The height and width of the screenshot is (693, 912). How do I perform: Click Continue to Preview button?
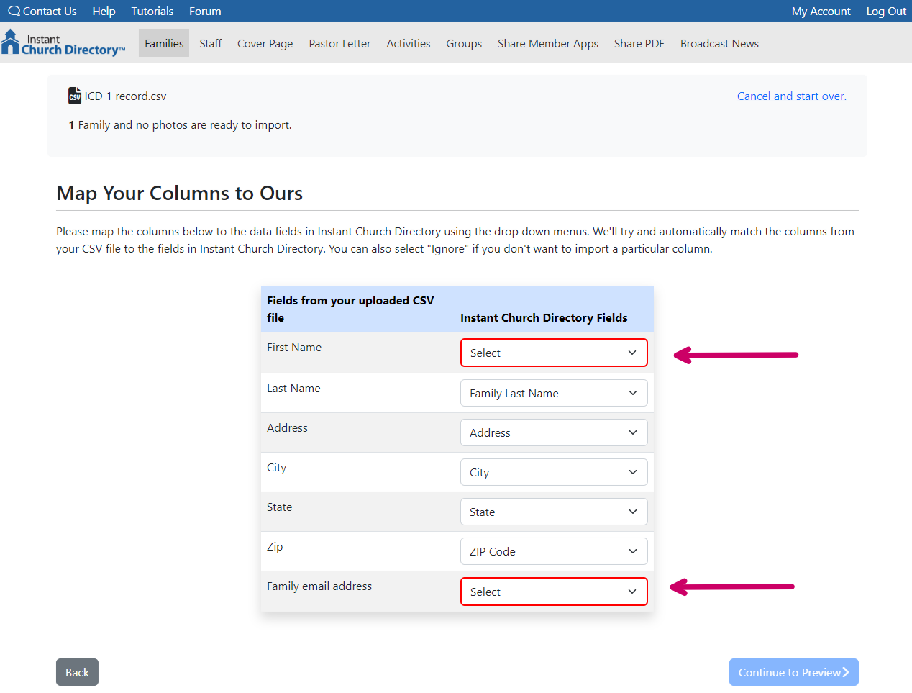(793, 672)
